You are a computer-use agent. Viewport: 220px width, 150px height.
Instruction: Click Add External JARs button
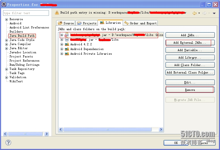190,43
